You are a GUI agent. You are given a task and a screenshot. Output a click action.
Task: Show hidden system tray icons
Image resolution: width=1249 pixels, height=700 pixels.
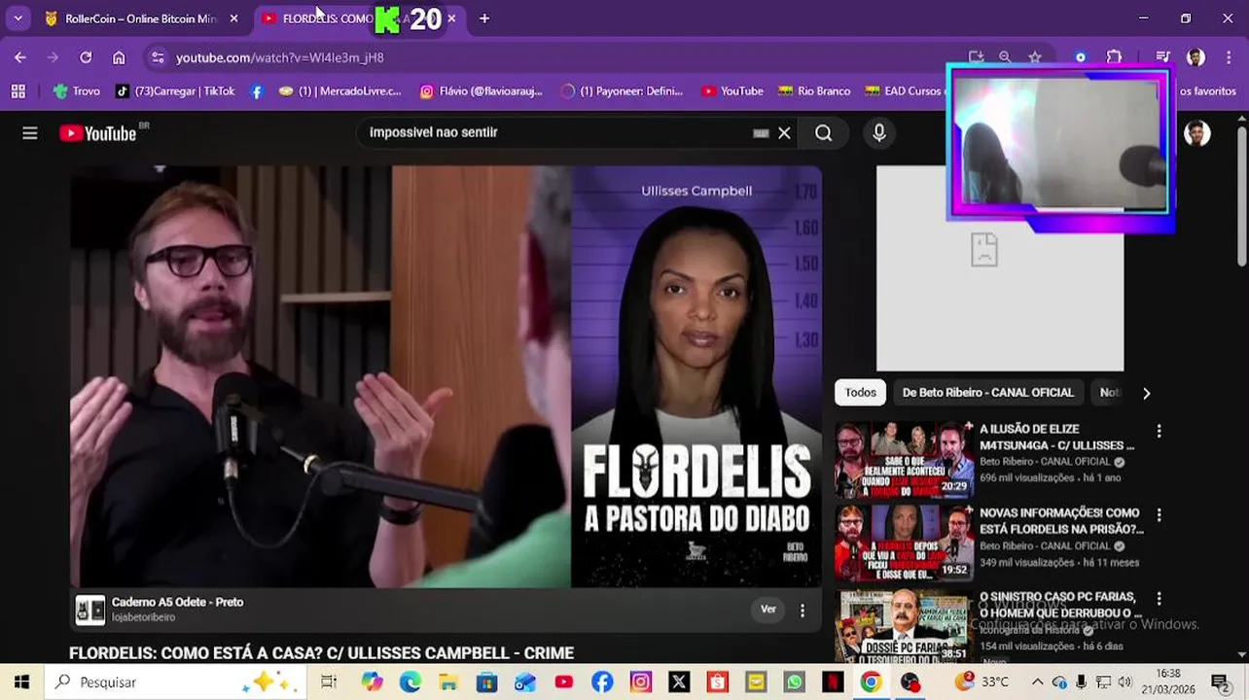point(1037,682)
